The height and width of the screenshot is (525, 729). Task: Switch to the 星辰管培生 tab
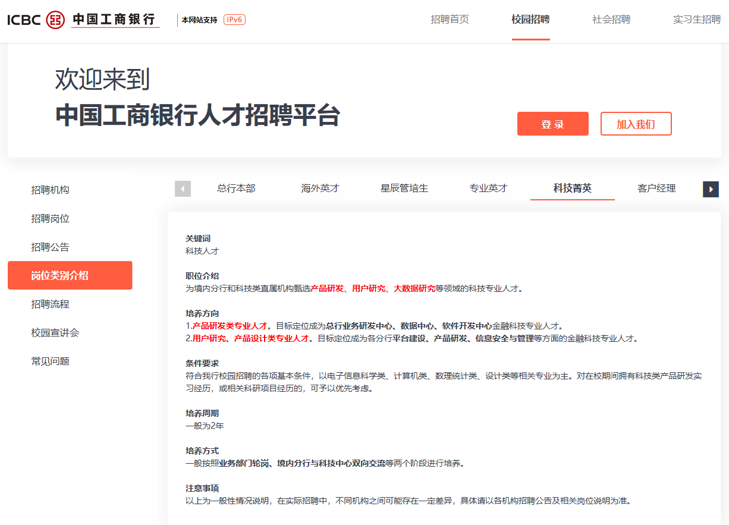pos(404,188)
